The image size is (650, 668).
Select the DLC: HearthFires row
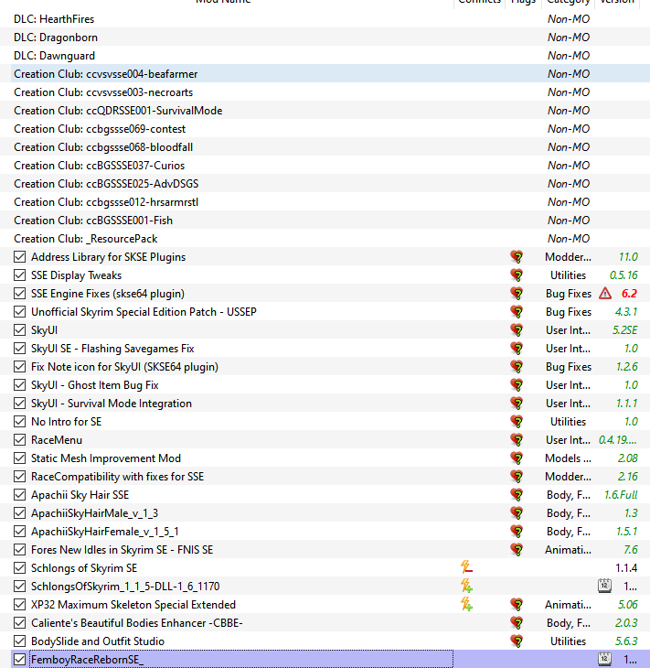[325, 19]
